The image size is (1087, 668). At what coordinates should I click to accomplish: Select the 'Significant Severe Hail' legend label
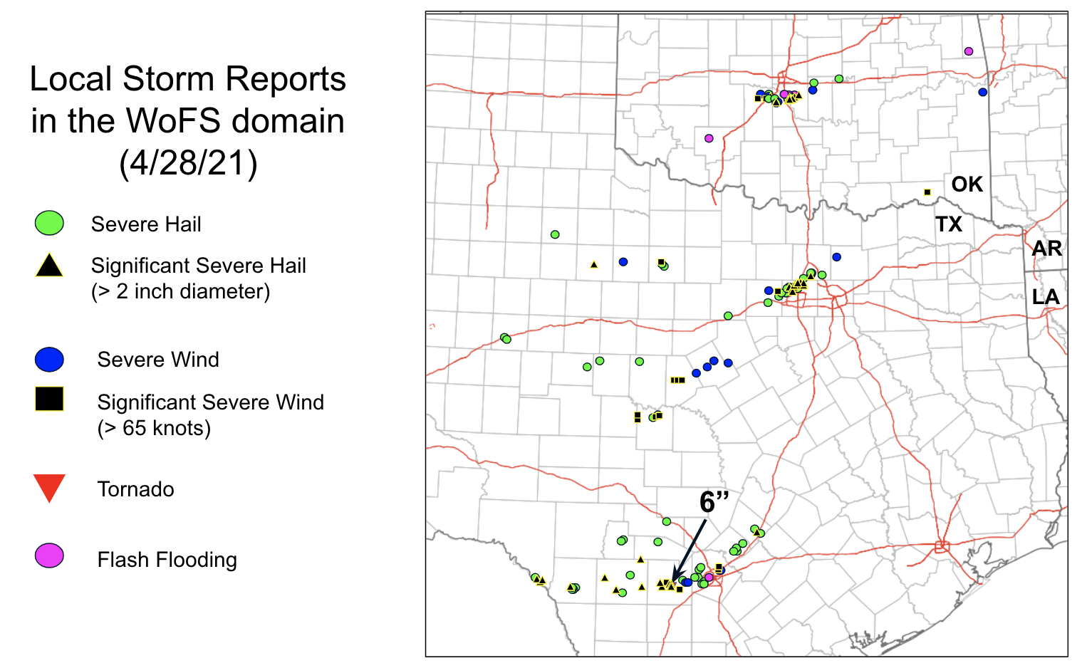198,266
